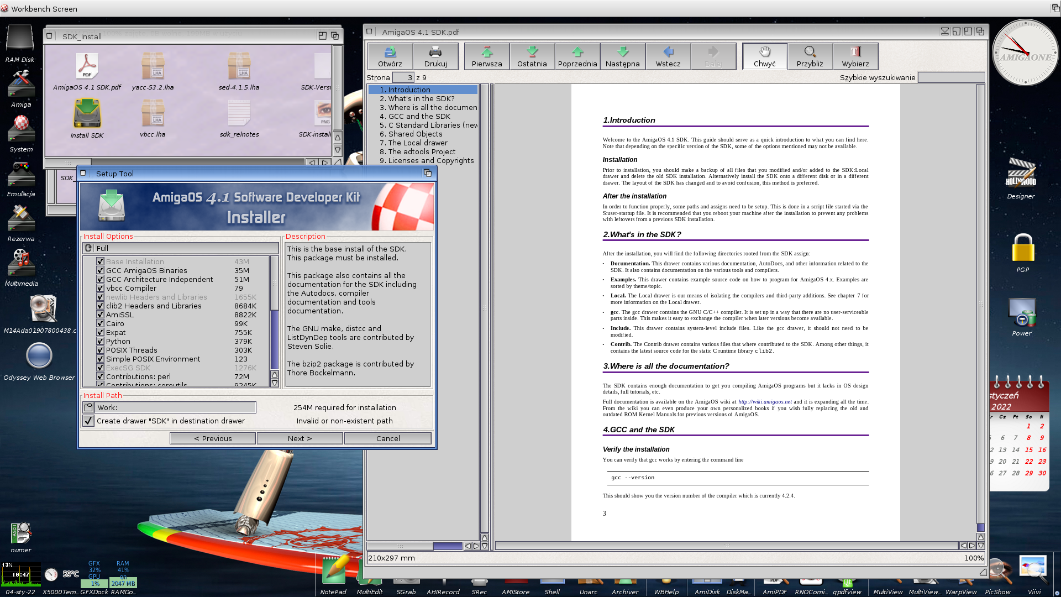Screen dimensions: 1061x597
Task: Toggle Create drawer SDK in destination checkbox
Action: click(88, 421)
